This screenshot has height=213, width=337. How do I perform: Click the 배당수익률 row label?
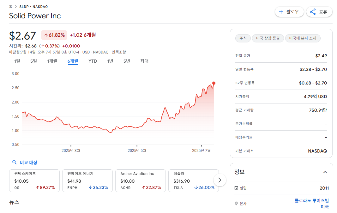point(244,137)
